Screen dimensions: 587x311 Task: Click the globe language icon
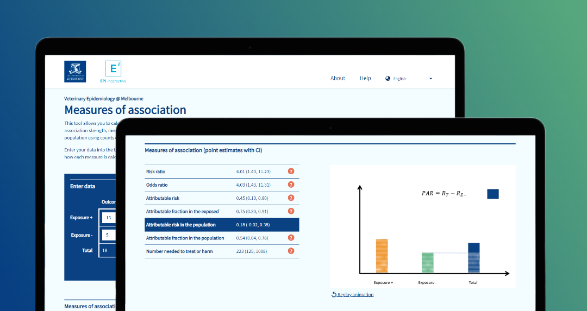click(388, 79)
